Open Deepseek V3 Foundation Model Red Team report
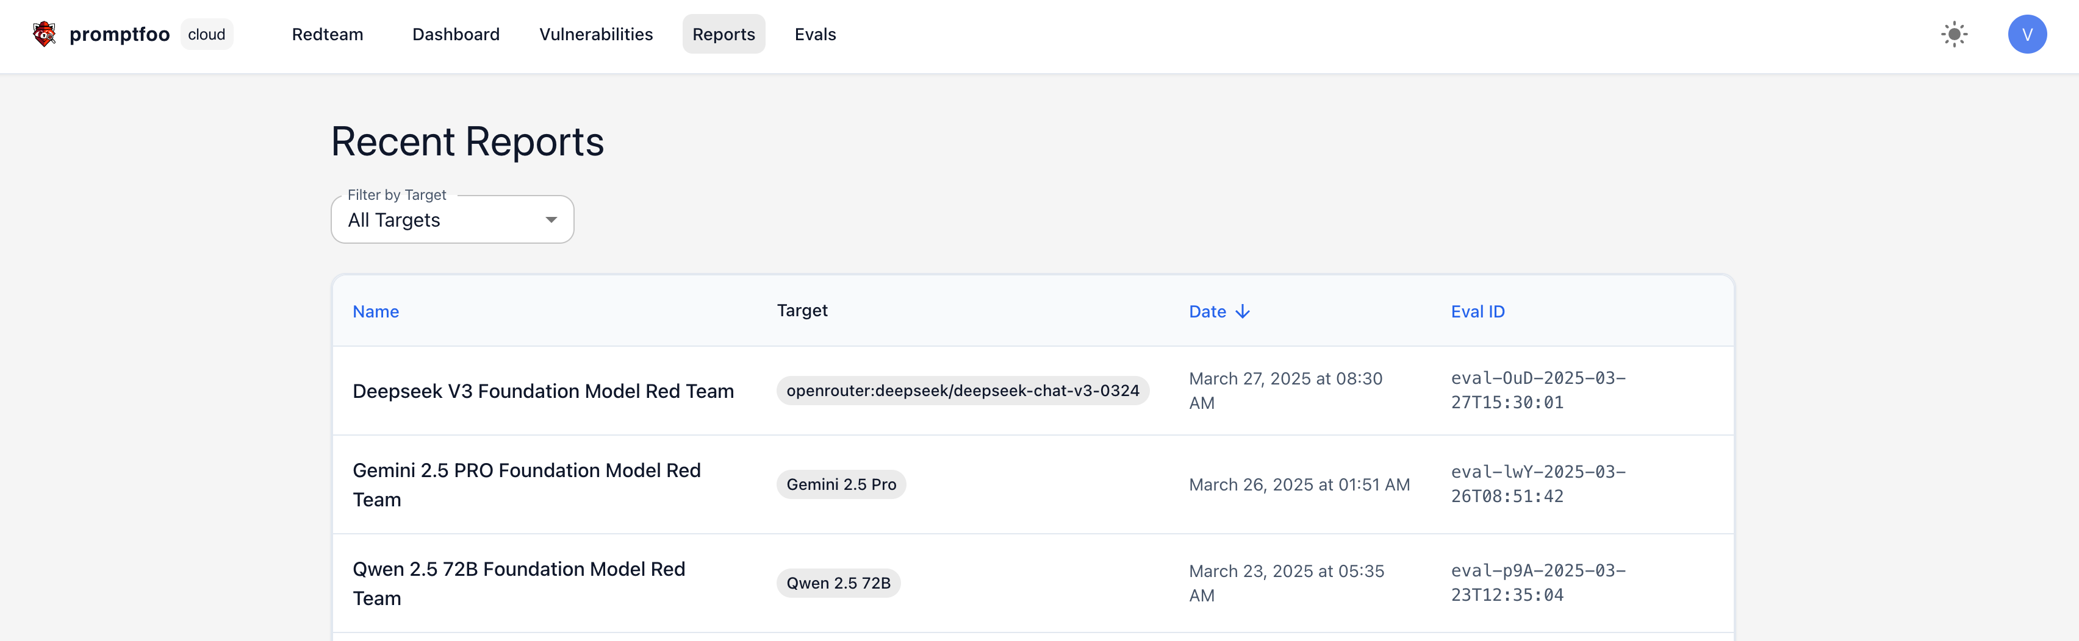The height and width of the screenshot is (641, 2079). (x=542, y=391)
